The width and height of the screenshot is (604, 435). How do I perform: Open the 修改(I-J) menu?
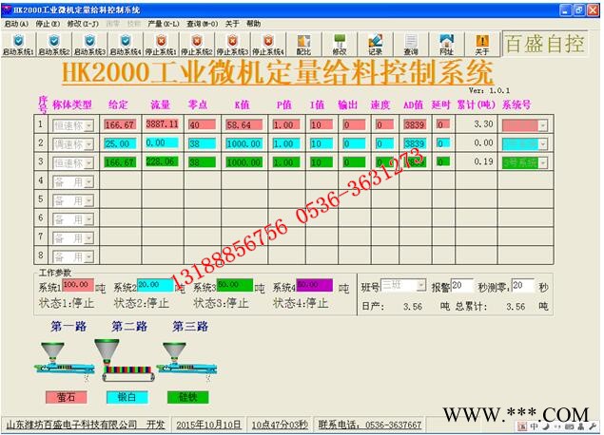pyautogui.click(x=83, y=24)
